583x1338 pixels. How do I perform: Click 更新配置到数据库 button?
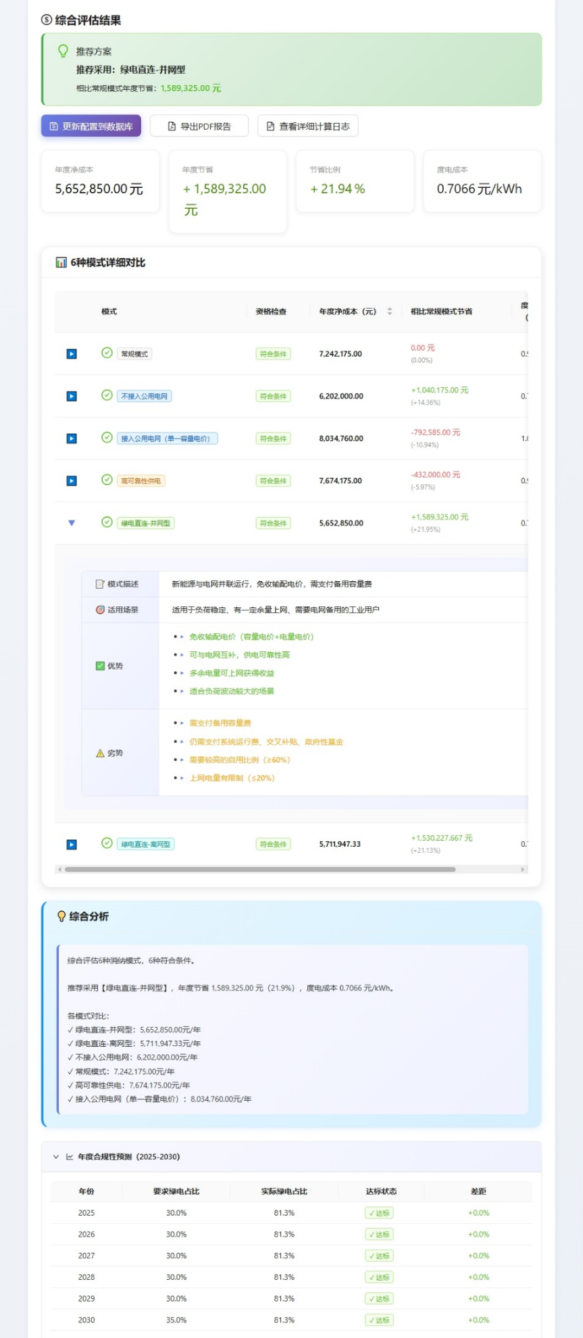click(x=91, y=126)
